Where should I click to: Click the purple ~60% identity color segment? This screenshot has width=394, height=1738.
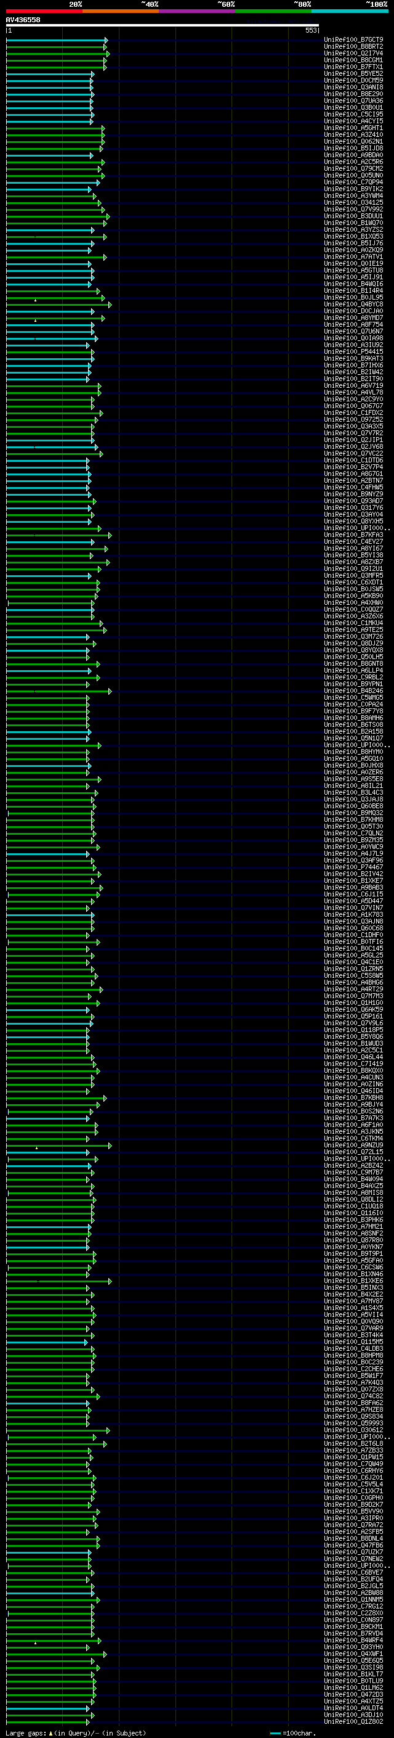tap(198, 12)
